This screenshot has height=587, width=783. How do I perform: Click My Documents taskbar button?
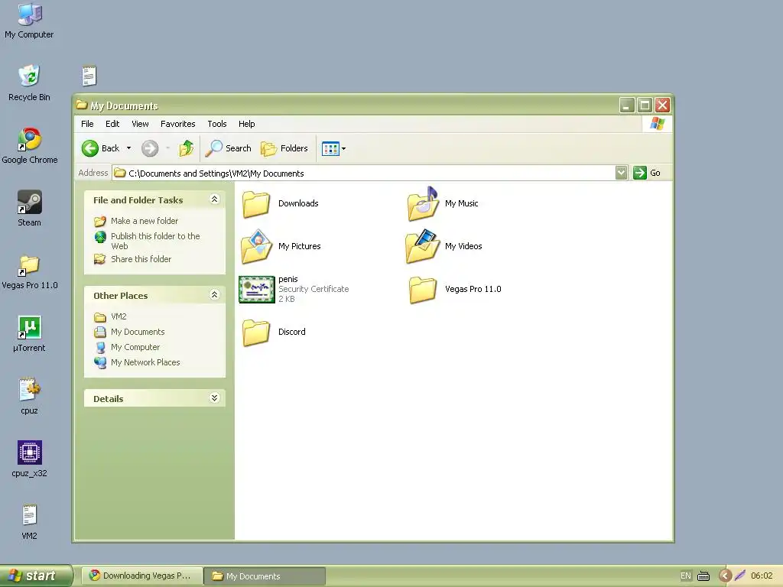pyautogui.click(x=265, y=576)
